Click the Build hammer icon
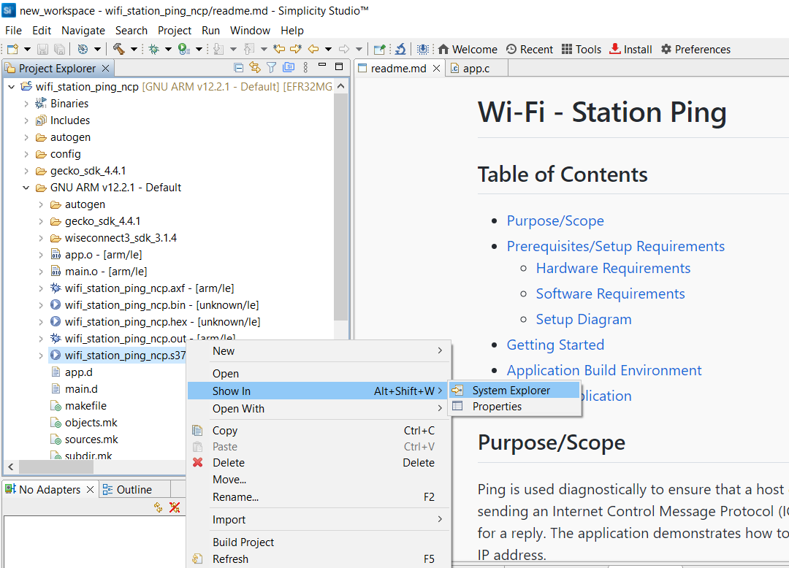789x568 pixels. point(118,49)
